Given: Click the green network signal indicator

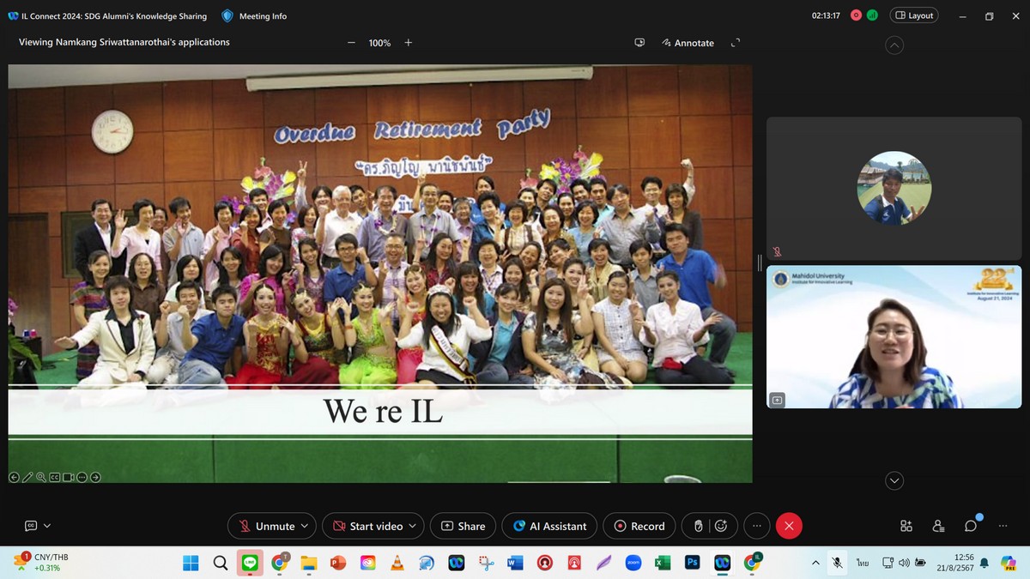Looking at the screenshot, I should pyautogui.click(x=872, y=15).
